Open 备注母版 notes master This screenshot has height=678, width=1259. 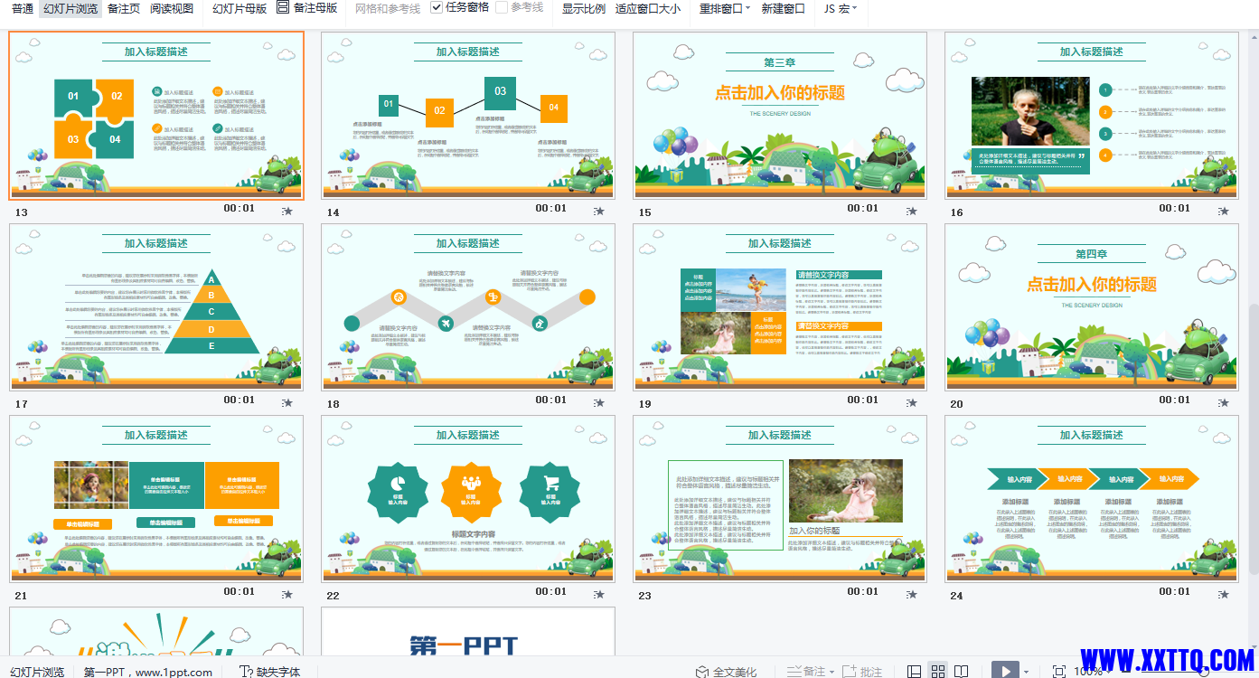307,8
